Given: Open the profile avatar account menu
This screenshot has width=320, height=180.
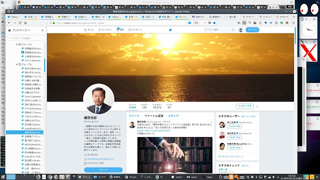Looking at the screenshot, I should 240,30.
